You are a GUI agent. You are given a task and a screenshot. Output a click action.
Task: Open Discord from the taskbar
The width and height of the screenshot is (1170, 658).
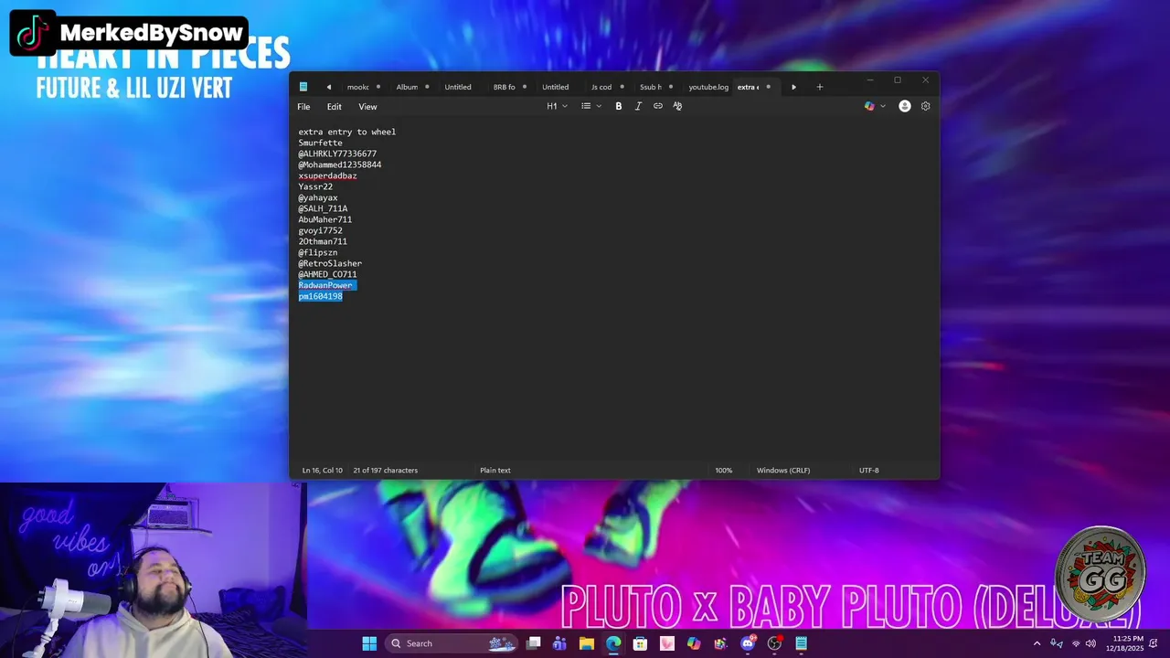click(748, 643)
